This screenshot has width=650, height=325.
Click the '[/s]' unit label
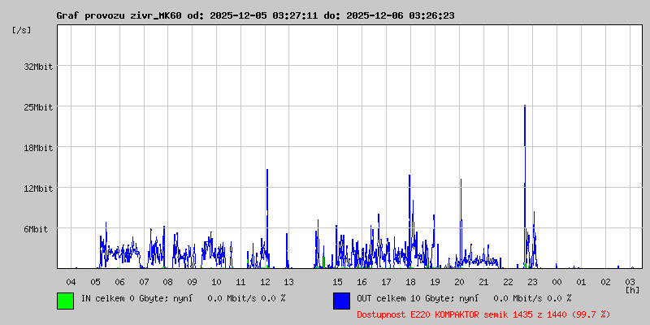23,30
